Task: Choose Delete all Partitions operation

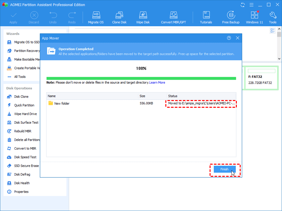Action: 23,140
